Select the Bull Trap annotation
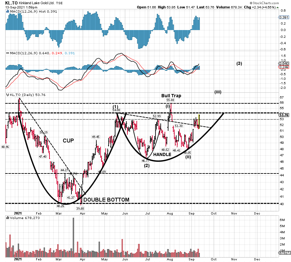Viewport: 291px width, 262px height. coord(171,96)
